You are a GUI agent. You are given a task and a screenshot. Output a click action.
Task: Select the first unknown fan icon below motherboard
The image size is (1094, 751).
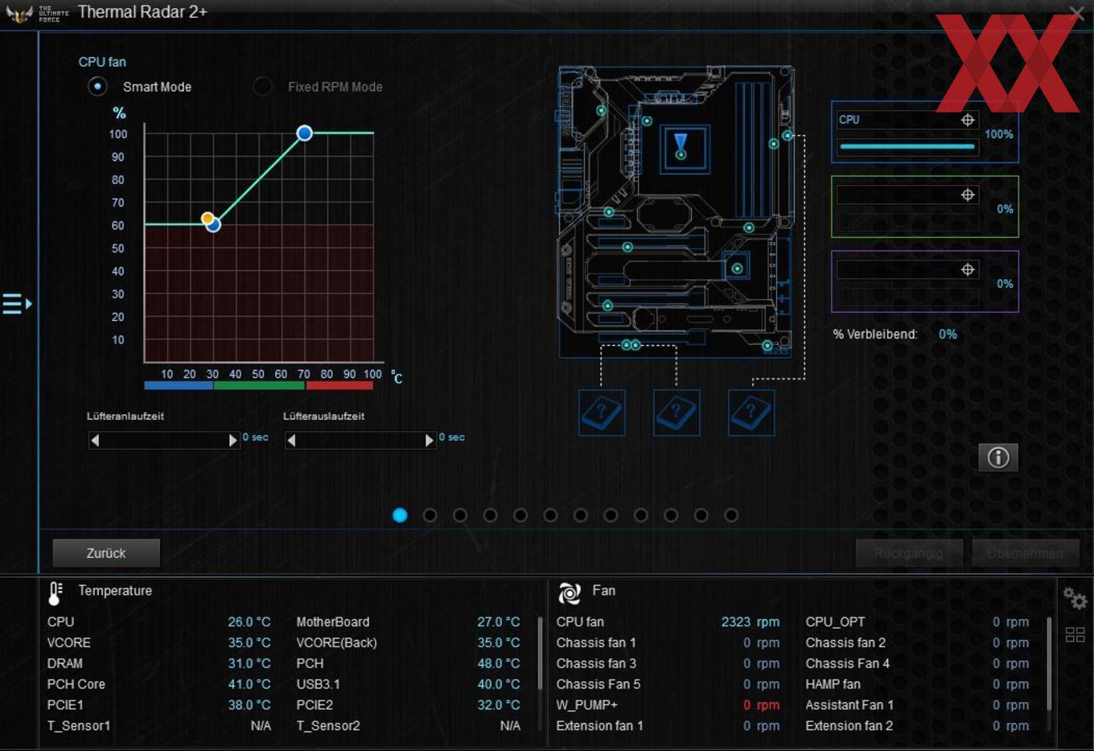coord(602,412)
